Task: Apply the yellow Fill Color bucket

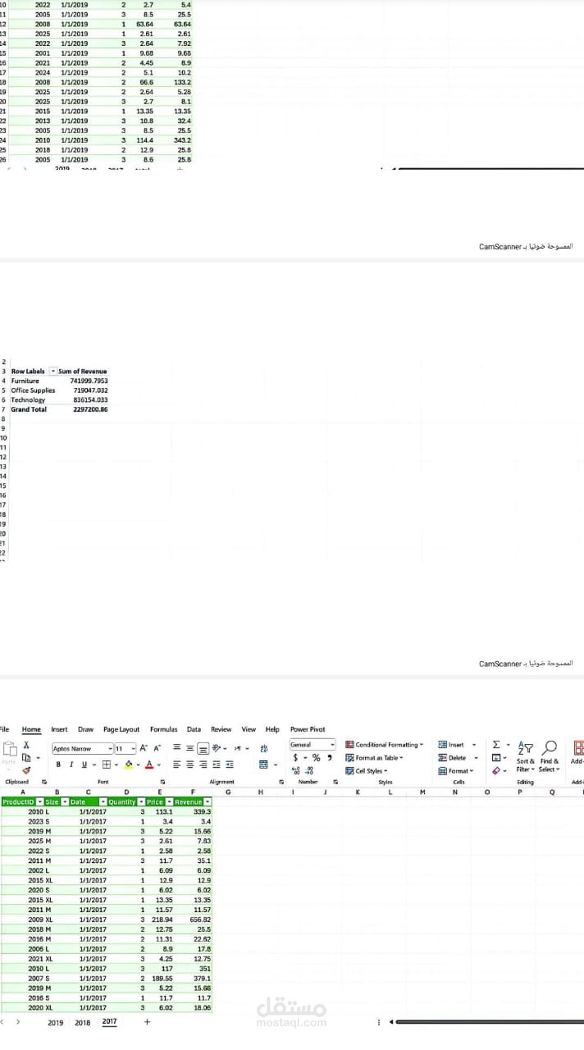Action: (129, 765)
